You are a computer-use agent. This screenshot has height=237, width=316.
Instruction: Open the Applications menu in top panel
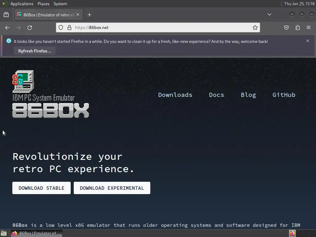(x=22, y=4)
